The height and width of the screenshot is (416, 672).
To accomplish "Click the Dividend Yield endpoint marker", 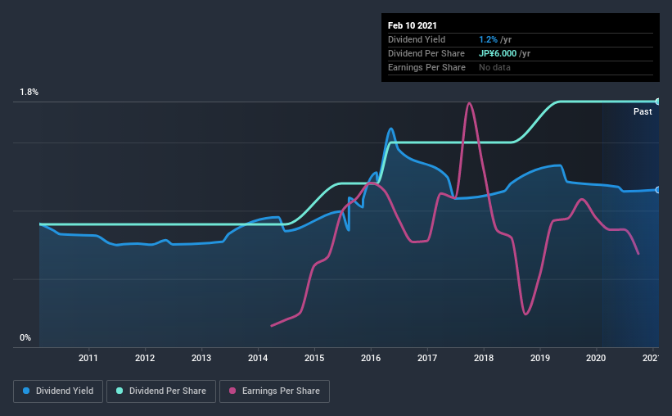I will (658, 190).
